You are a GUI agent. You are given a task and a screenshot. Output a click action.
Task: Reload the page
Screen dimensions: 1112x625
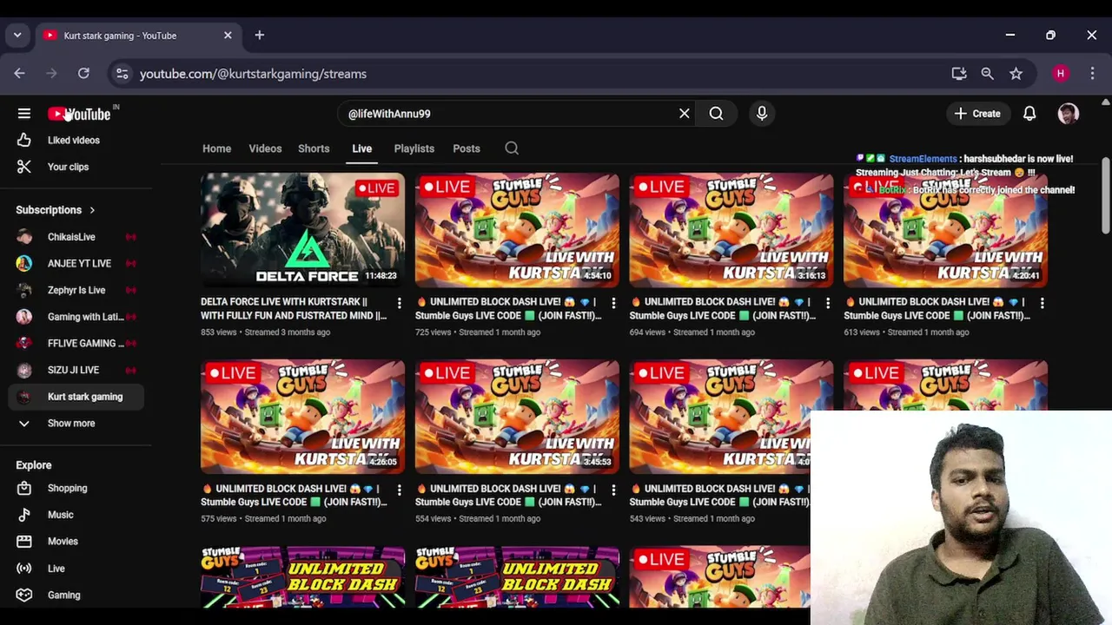[x=83, y=74]
